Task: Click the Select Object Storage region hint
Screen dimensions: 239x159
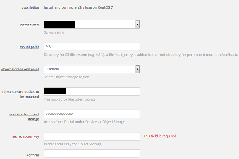Action: coord(67,77)
